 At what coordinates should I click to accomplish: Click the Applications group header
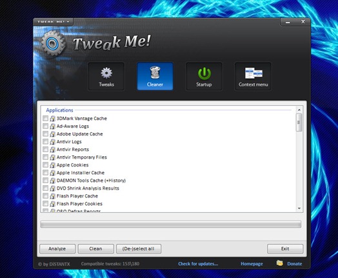[x=59, y=110]
